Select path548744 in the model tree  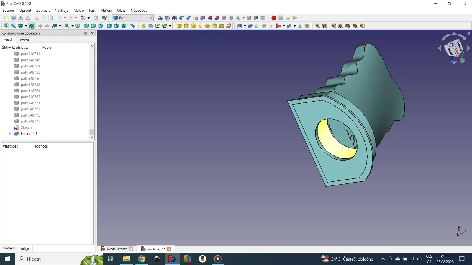[30, 54]
